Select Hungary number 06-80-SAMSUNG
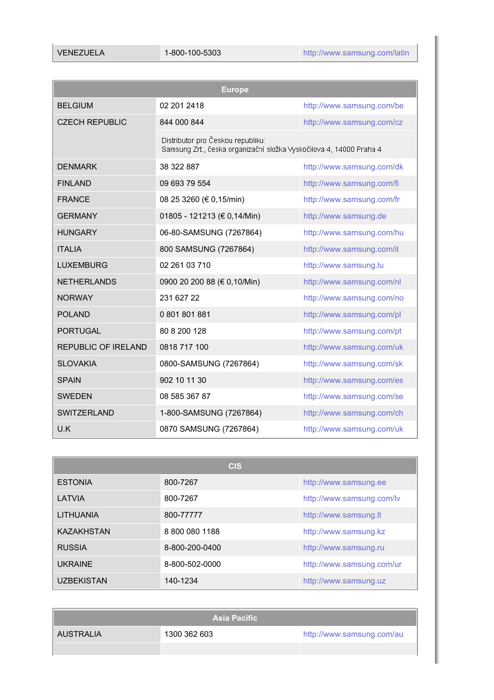 (x=191, y=233)
